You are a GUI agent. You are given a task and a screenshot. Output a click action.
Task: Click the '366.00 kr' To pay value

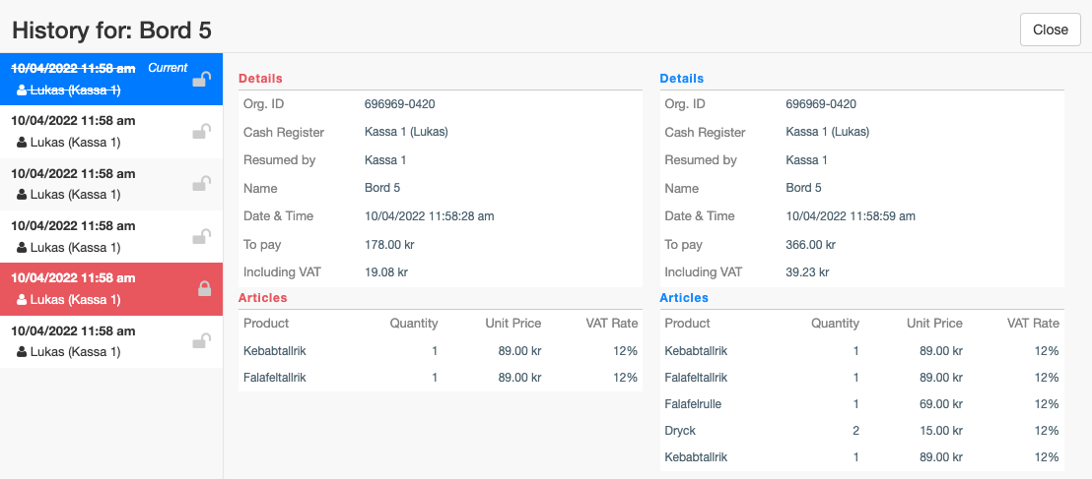[811, 245]
